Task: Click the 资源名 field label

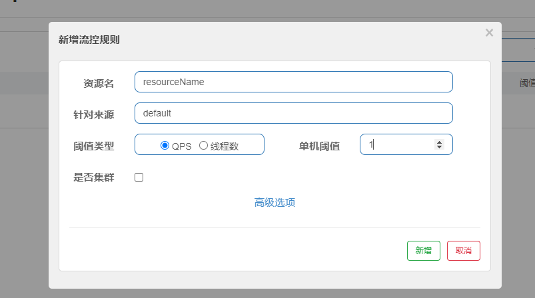Action: click(x=99, y=83)
